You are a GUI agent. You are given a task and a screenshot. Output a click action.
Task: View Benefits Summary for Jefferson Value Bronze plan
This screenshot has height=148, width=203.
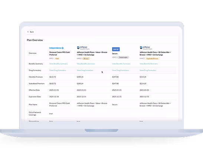click(86, 64)
